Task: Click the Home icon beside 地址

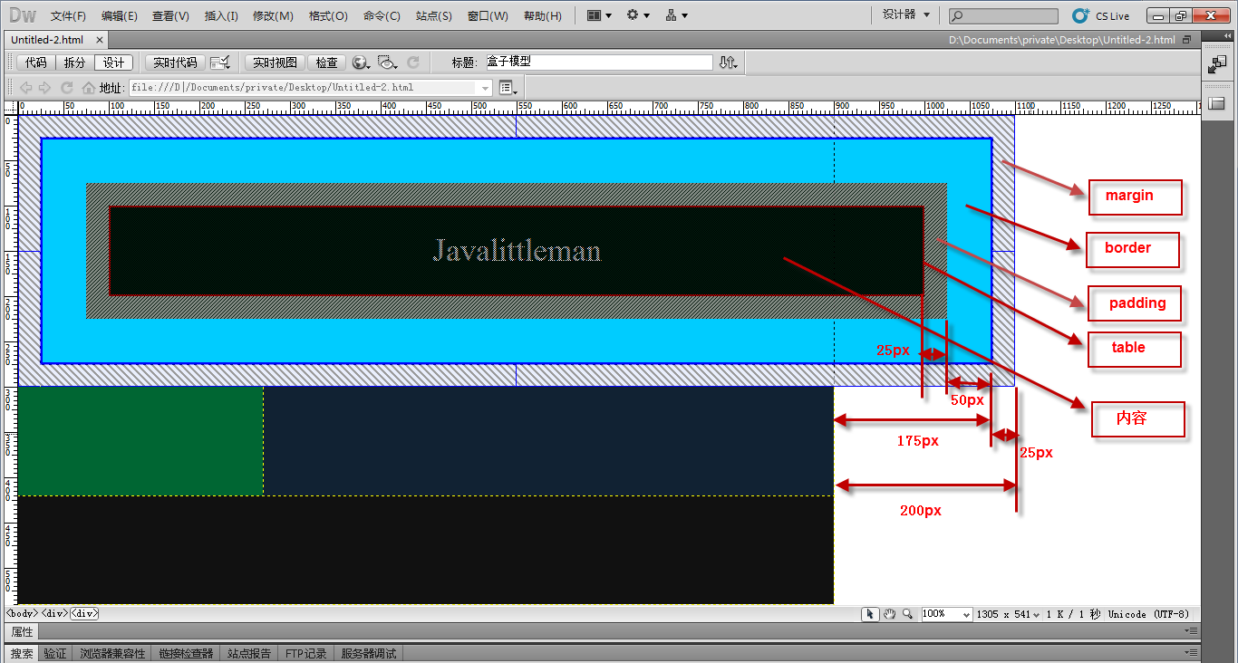Action: pos(88,88)
